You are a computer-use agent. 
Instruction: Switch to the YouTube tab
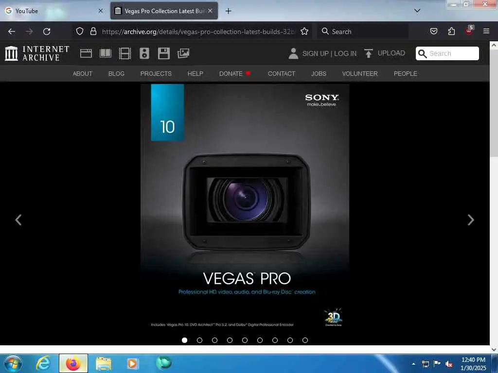pyautogui.click(x=54, y=11)
